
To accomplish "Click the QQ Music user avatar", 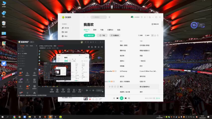I will (132, 17).
